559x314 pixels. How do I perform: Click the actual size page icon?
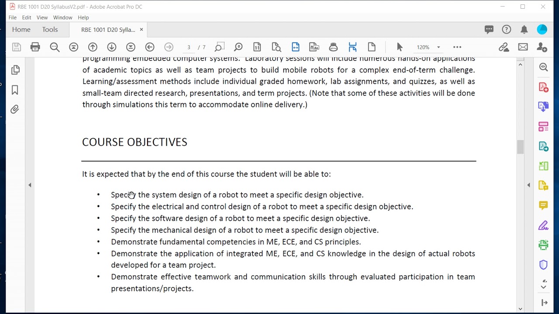(257, 47)
